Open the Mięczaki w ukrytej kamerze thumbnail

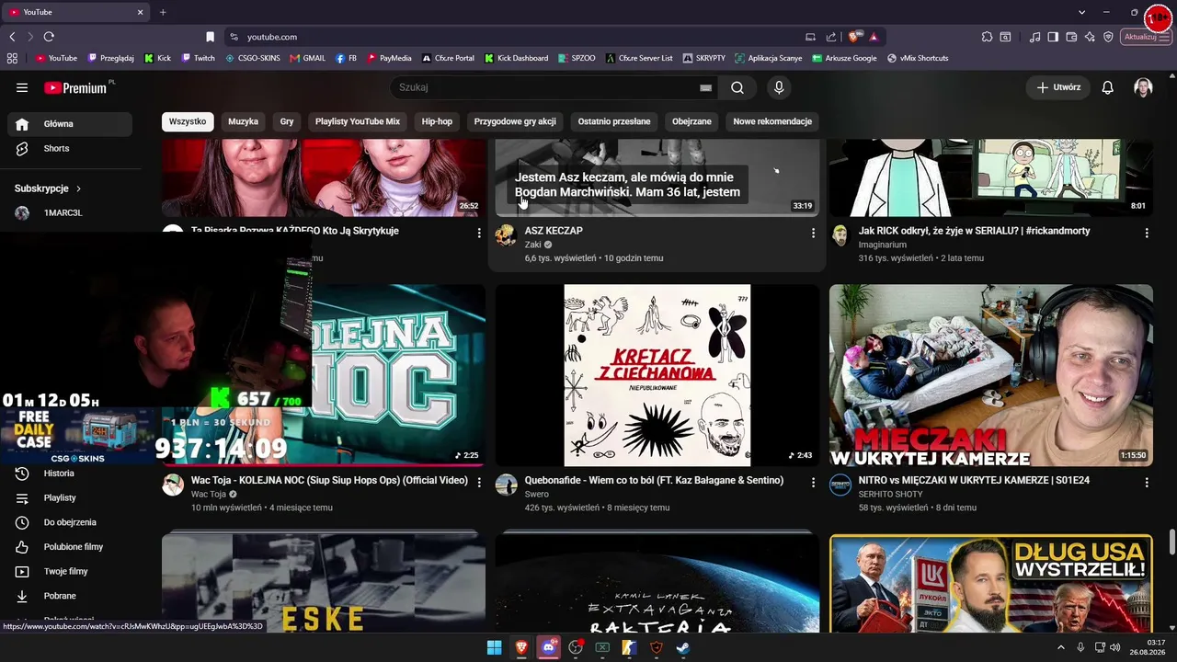pos(991,375)
